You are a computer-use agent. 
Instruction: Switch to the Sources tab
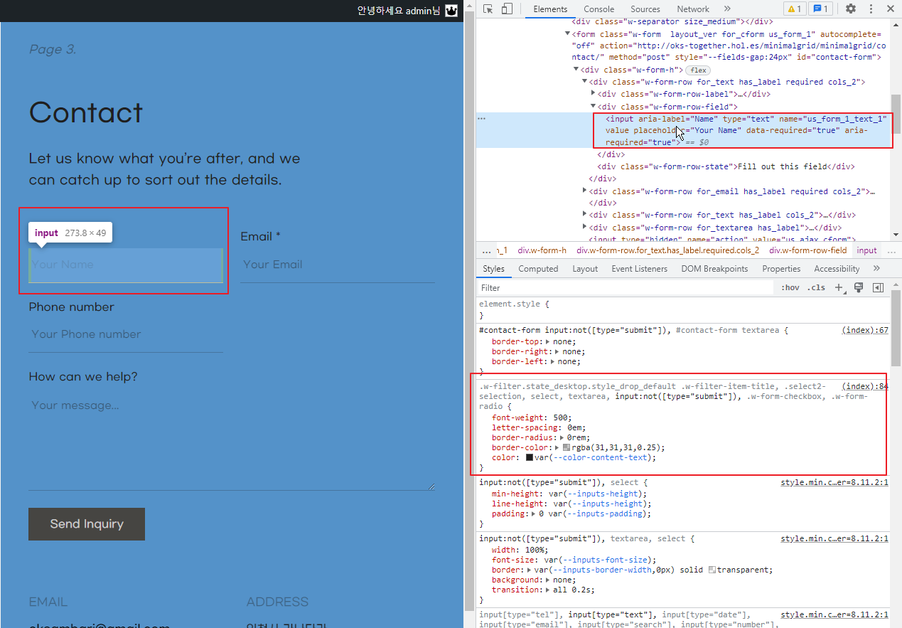tap(645, 9)
